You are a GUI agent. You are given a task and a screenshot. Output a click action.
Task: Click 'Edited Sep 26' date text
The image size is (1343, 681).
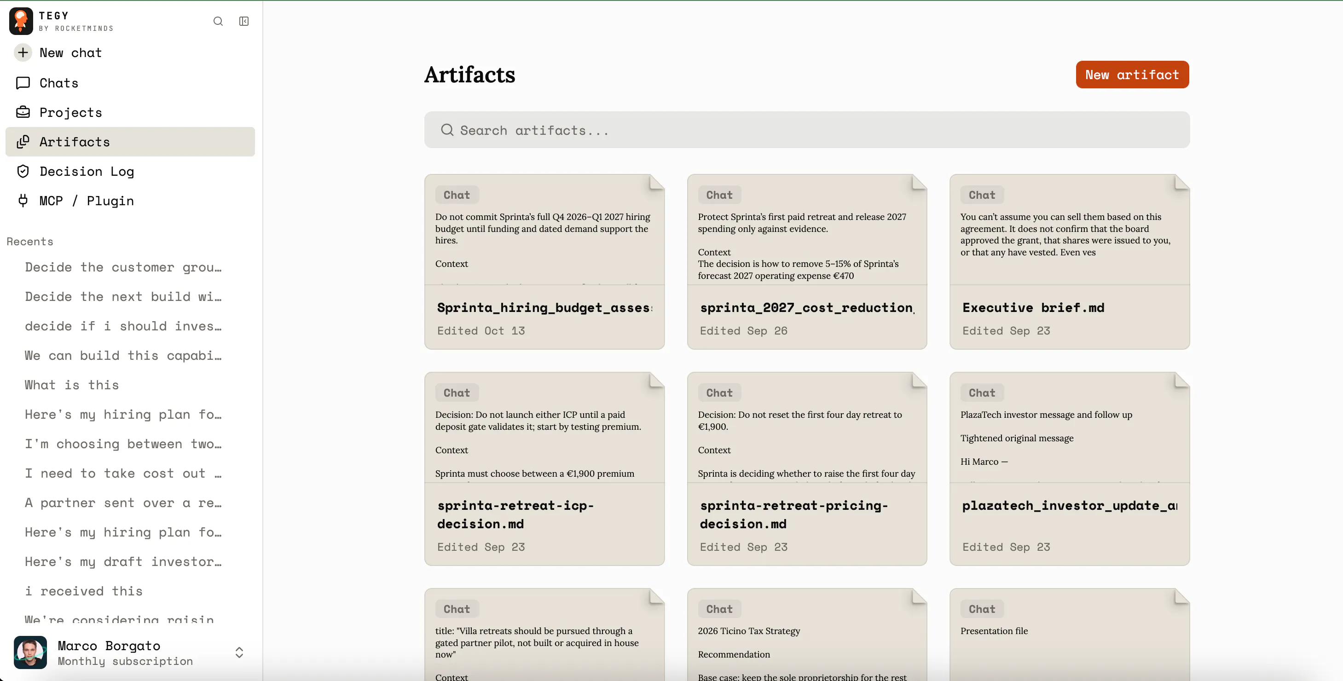[x=743, y=331]
